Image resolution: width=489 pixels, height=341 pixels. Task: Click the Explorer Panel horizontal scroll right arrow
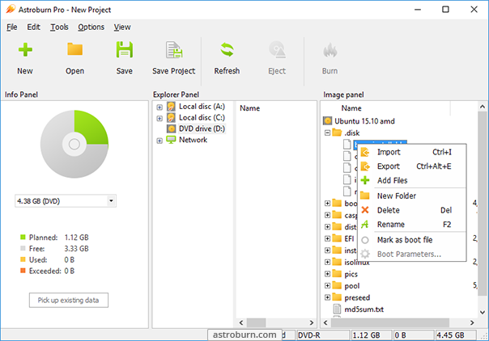311,322
